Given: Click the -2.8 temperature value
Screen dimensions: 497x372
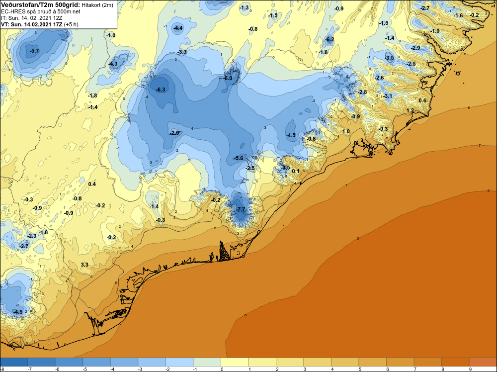Looking at the screenshot, I should (362, 92).
